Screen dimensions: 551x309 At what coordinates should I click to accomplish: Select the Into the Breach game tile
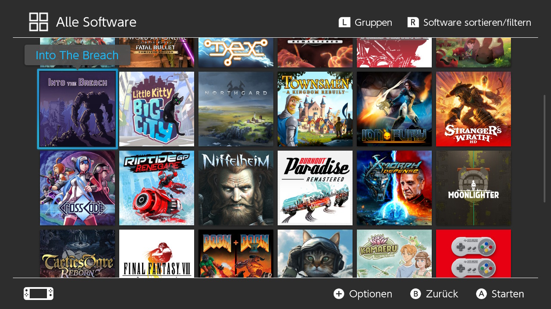pos(77,109)
